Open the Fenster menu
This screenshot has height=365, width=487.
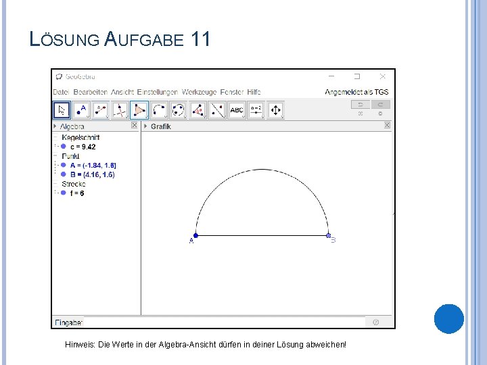click(x=232, y=92)
